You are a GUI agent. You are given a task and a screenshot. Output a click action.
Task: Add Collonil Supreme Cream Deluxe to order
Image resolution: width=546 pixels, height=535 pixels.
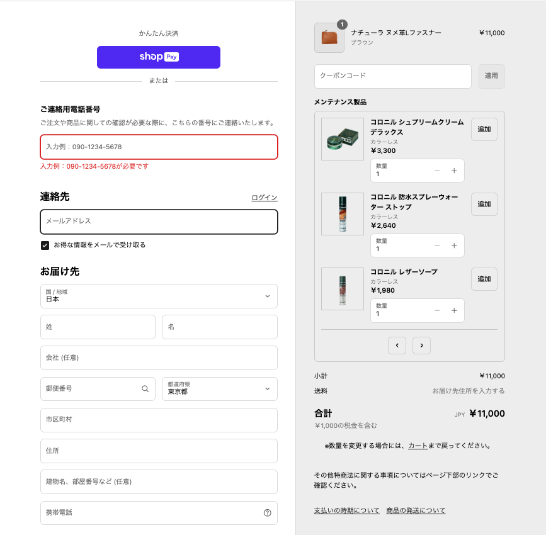click(x=484, y=129)
